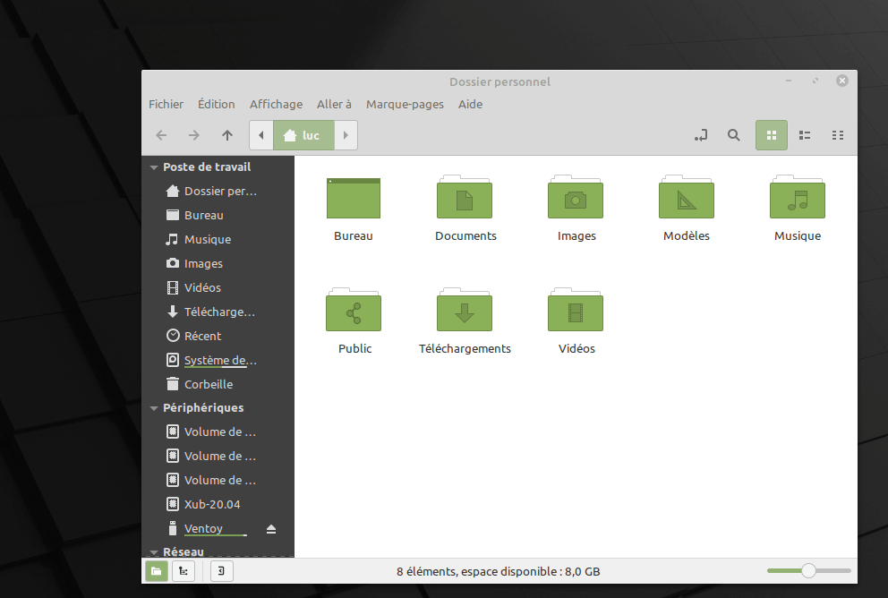Adjust the icon zoom slider
The width and height of the screenshot is (888, 598).
coord(808,570)
